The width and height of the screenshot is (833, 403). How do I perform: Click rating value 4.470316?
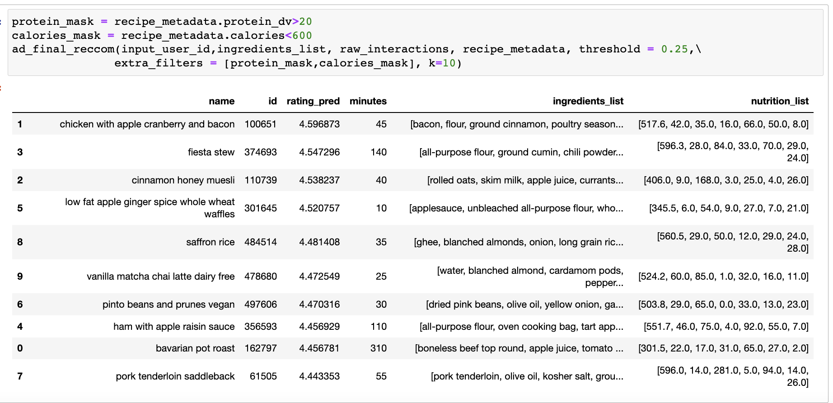coord(319,305)
